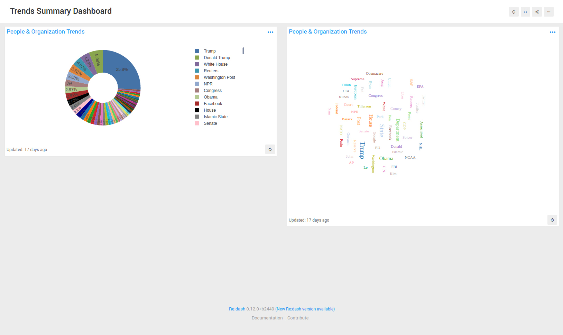Click Obamacare in the word cloud
Viewport: 563px width, 335px height.
click(375, 74)
